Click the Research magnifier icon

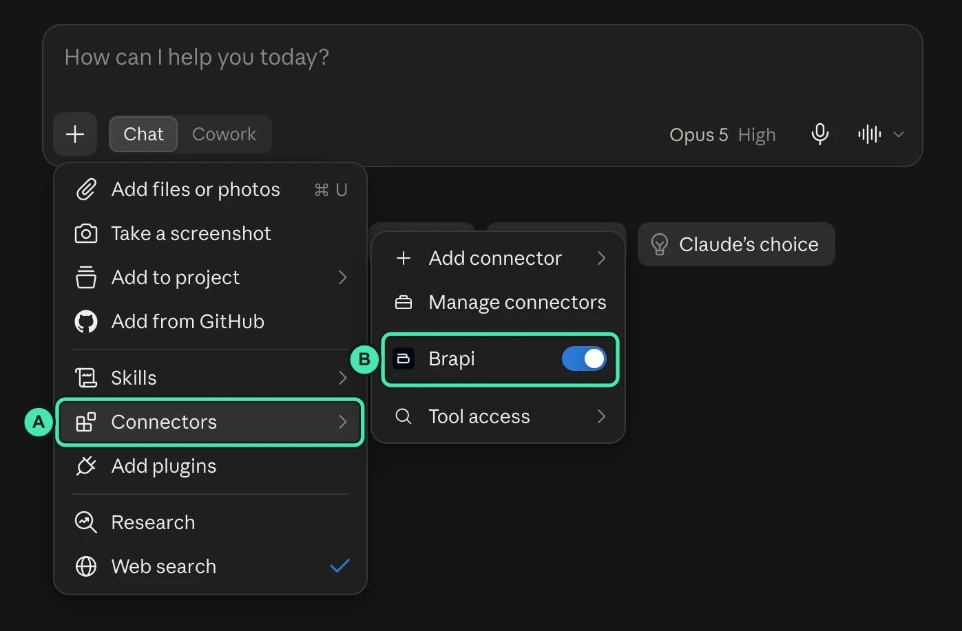pyautogui.click(x=86, y=522)
